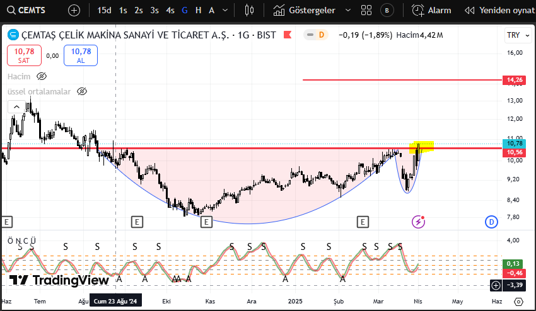Click the -0,19 (-1,89%) change value
Image resolution: width=536 pixels, height=311 pixels.
tap(365, 35)
